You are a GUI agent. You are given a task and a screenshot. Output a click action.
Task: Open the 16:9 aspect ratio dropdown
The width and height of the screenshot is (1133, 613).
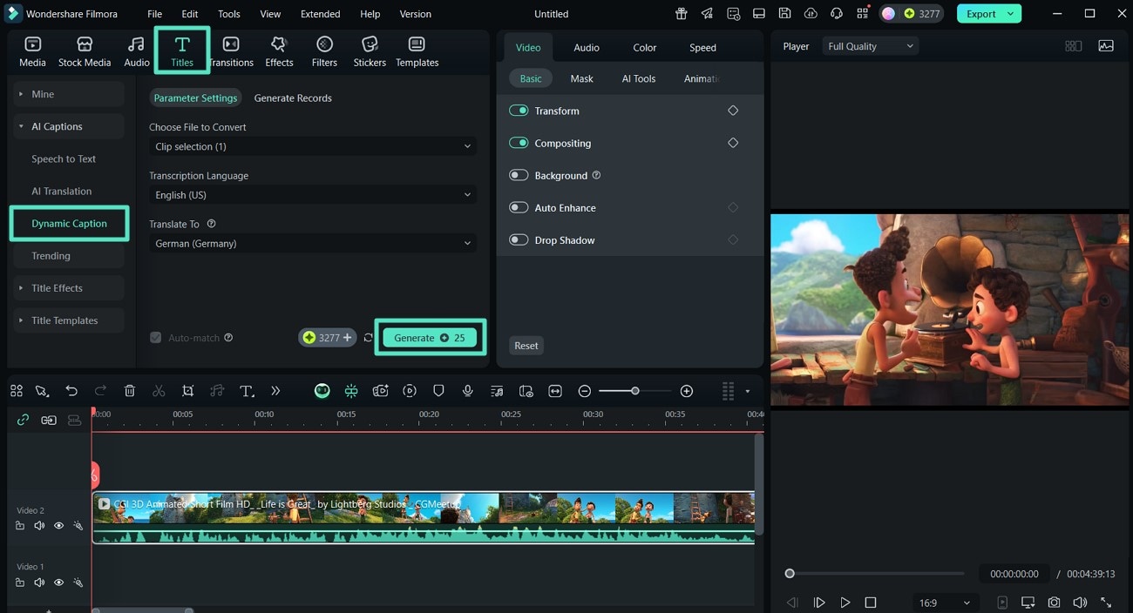coord(945,603)
